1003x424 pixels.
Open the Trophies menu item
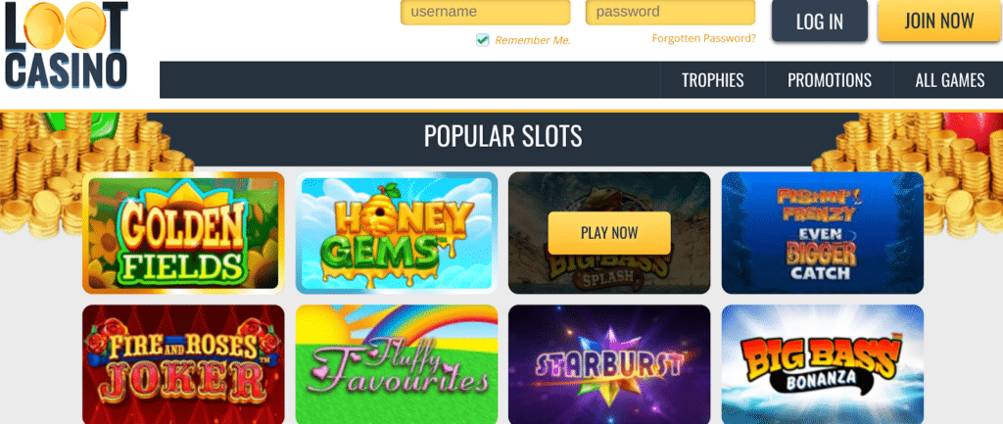[713, 80]
